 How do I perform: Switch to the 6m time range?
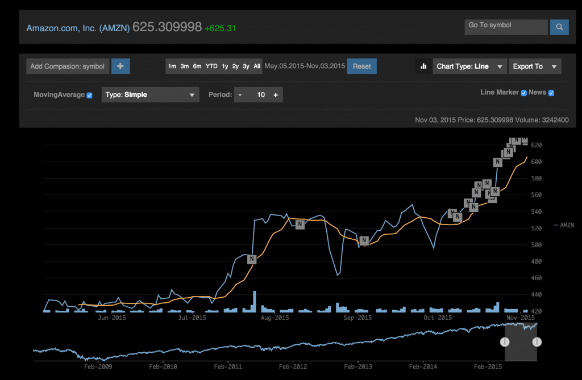pyautogui.click(x=197, y=66)
